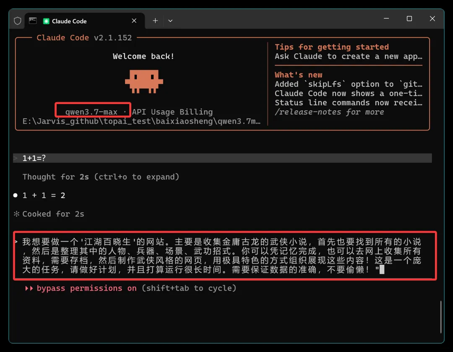
Task: Open the new-tab profile dropdown chevron
Action: coord(170,21)
